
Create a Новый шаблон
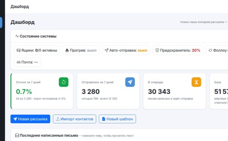coord(117,119)
